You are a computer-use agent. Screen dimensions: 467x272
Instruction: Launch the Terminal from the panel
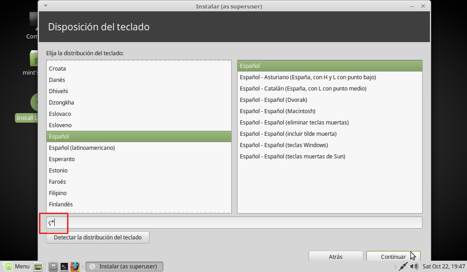click(64, 266)
